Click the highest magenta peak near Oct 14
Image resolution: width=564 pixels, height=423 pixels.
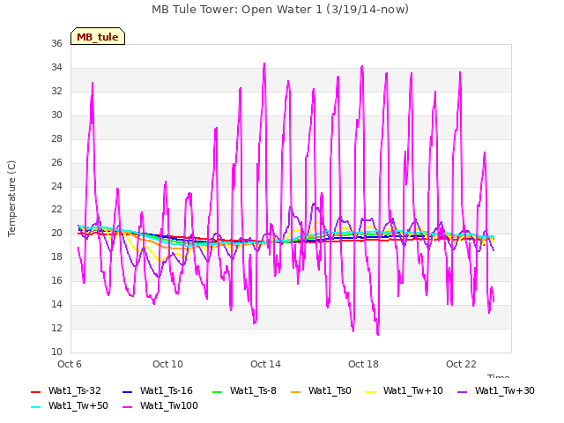[x=264, y=63]
